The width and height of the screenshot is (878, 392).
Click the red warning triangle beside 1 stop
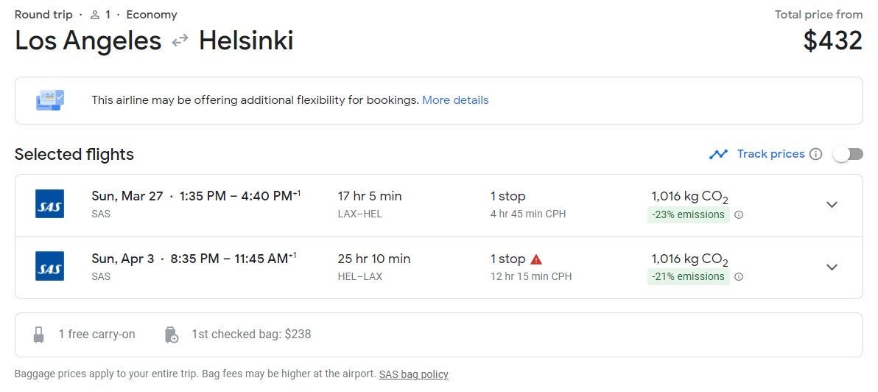coord(536,259)
